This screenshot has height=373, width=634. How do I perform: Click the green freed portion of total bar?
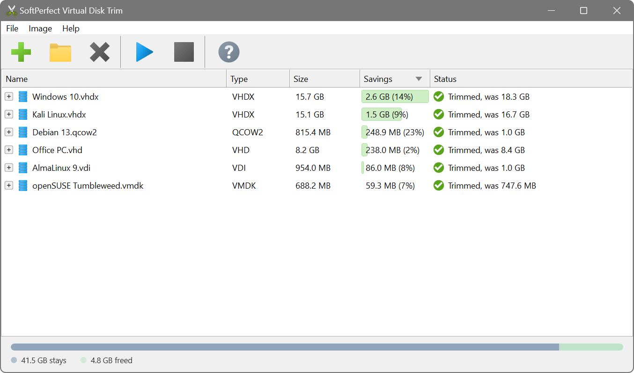coord(591,347)
